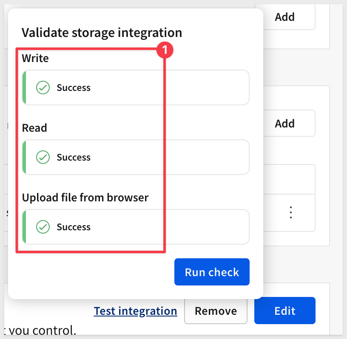Click the topmost Add button
Image resolution: width=347 pixels, height=339 pixels.
[x=284, y=17]
